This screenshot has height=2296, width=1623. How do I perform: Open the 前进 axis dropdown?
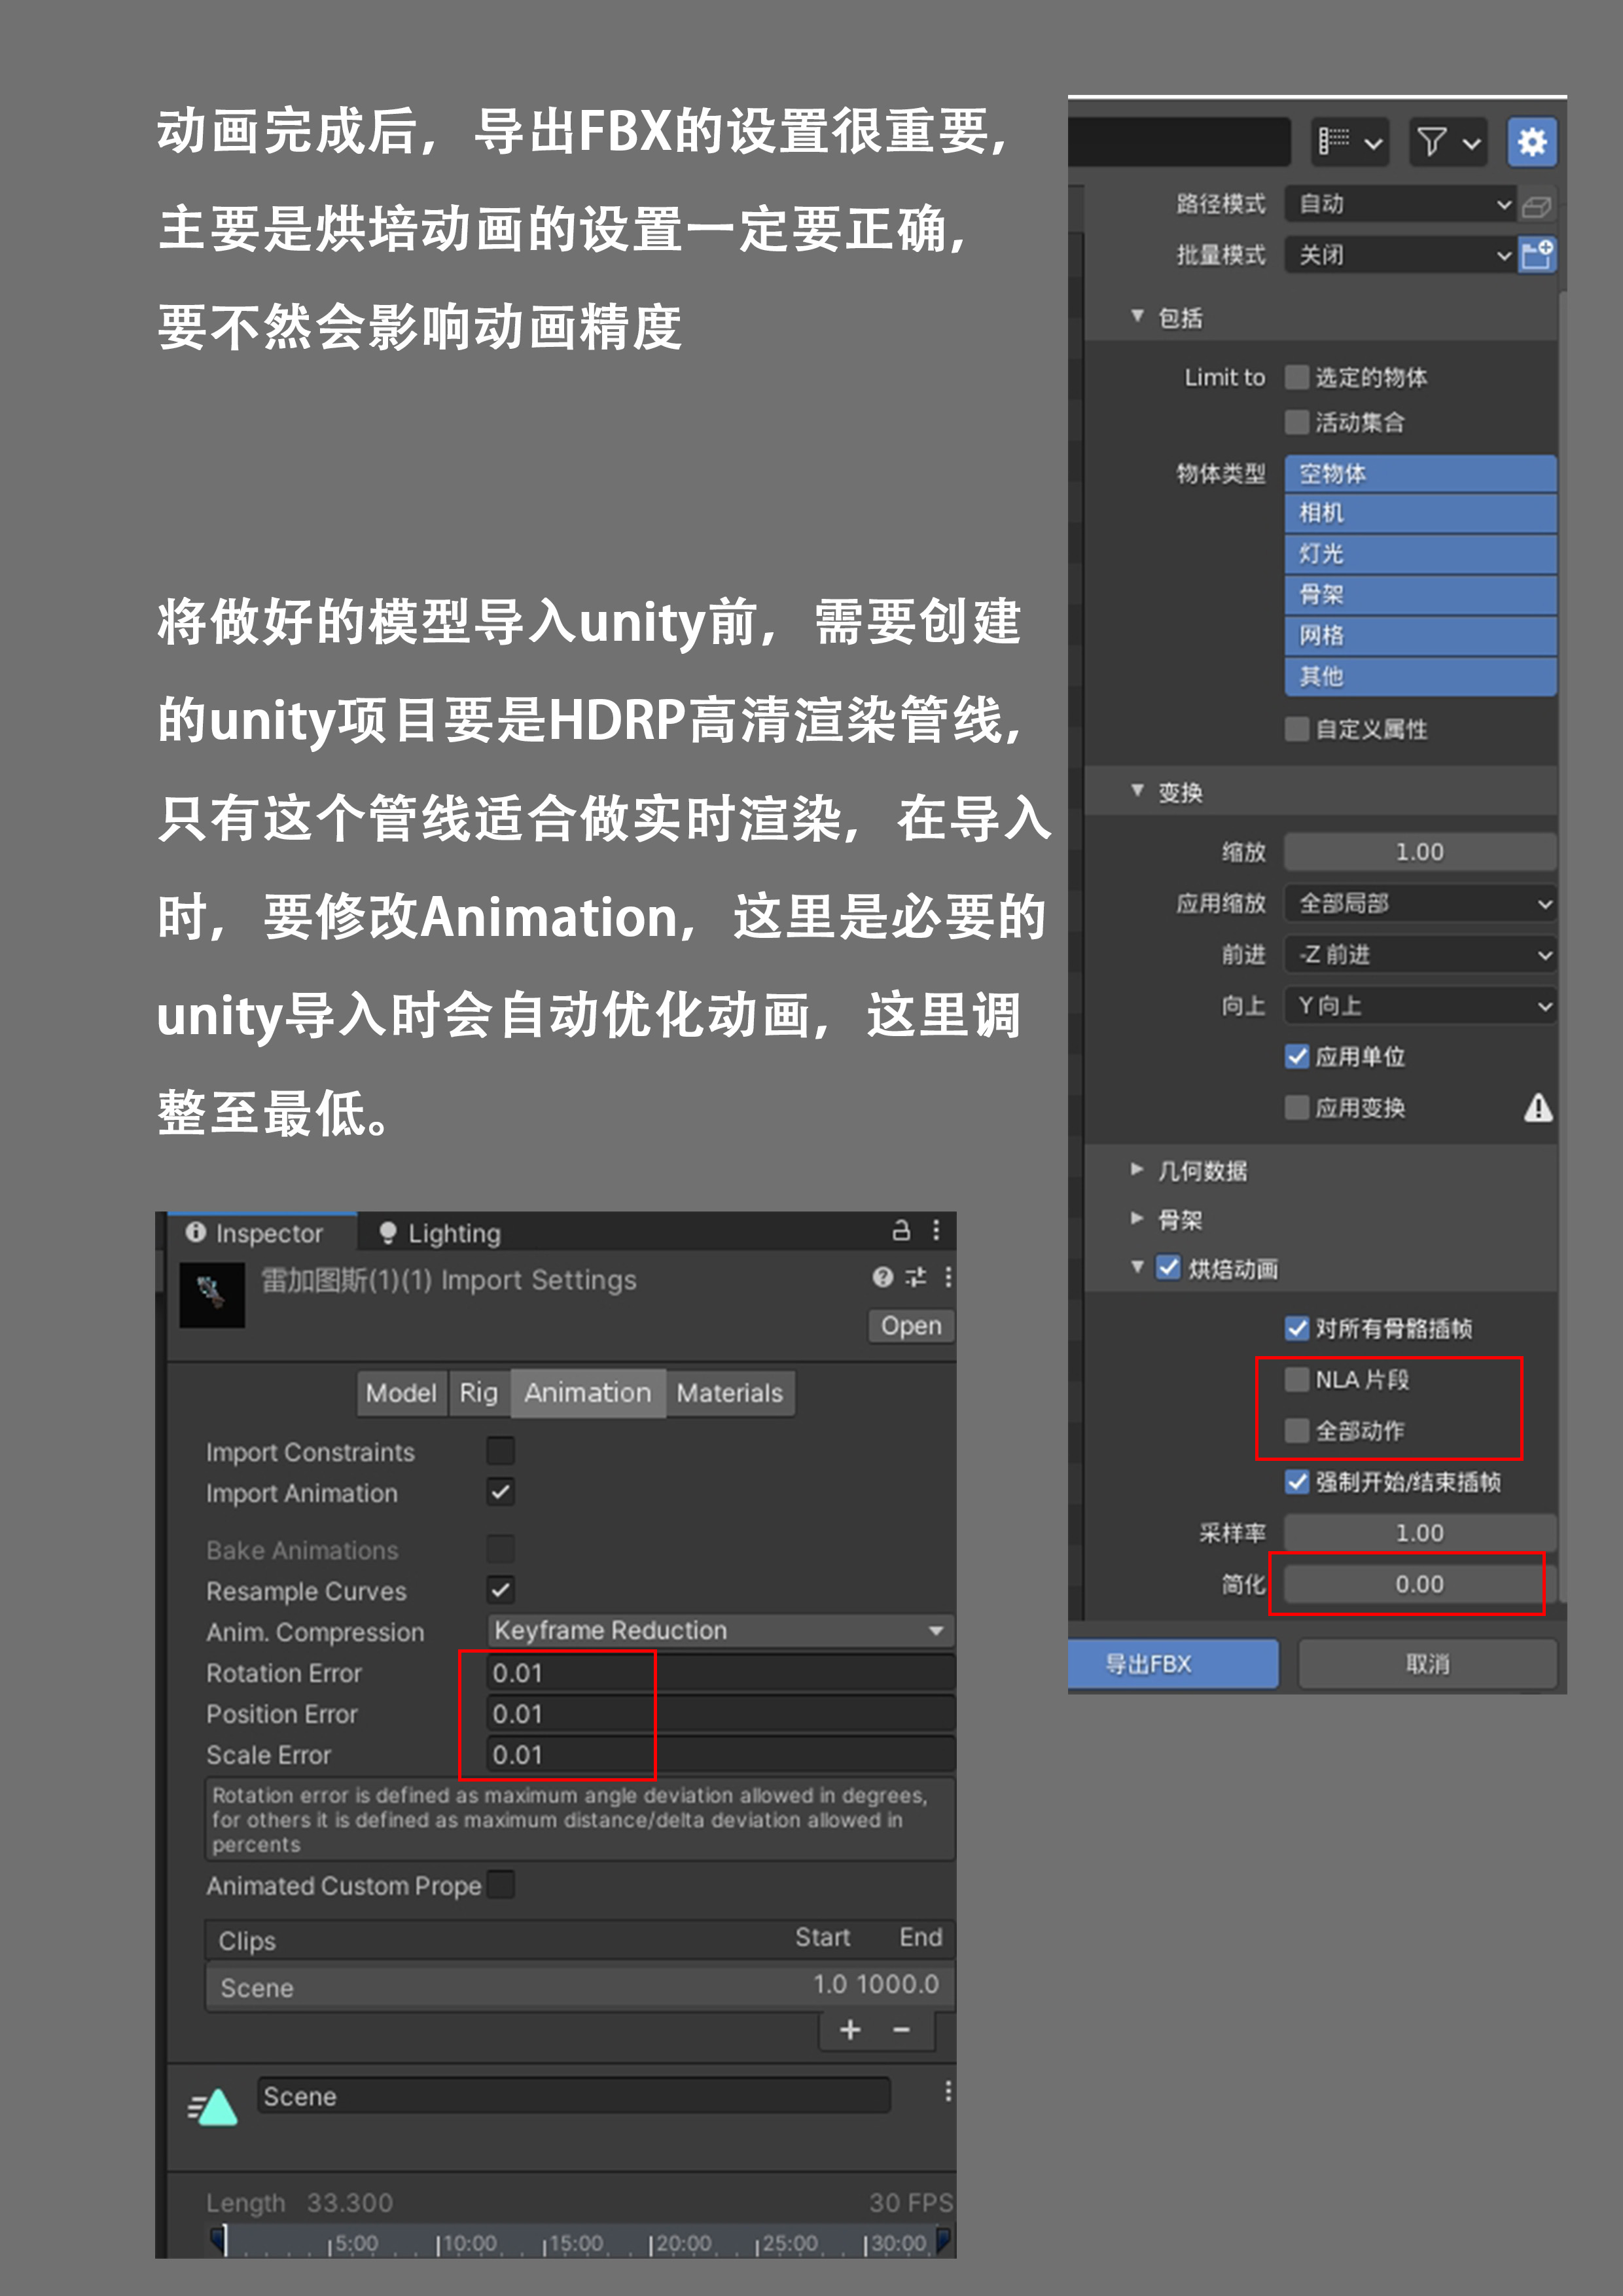(x=1419, y=955)
